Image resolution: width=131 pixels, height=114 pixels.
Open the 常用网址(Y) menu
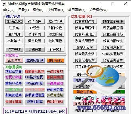coord(77,10)
